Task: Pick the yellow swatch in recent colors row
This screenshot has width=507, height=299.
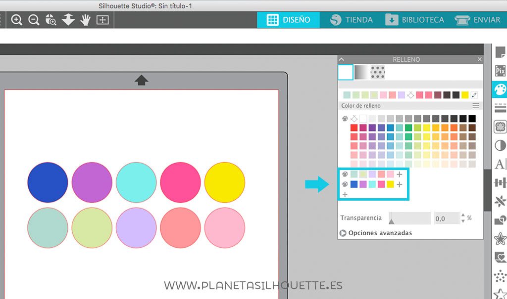Action: (x=465, y=95)
